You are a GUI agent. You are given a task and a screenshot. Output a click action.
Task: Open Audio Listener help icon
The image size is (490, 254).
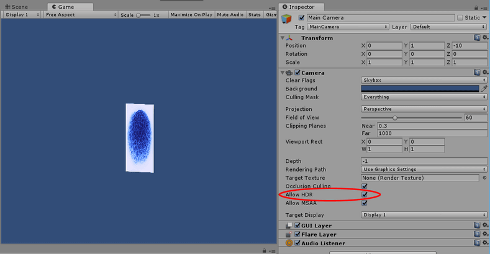[x=477, y=243]
